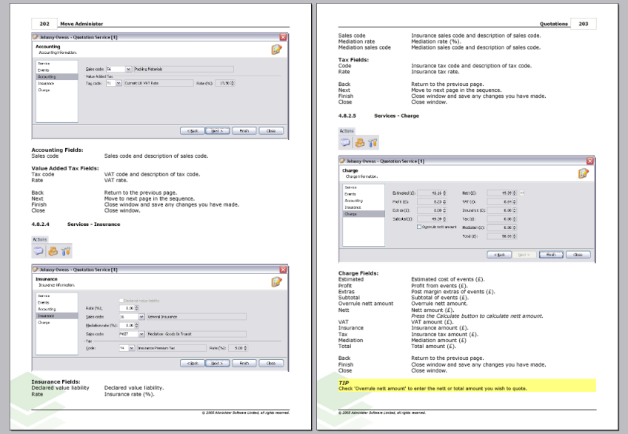The width and height of the screenshot is (628, 434).
Task: Click Next button in Accounting dialog
Action: coord(218,130)
